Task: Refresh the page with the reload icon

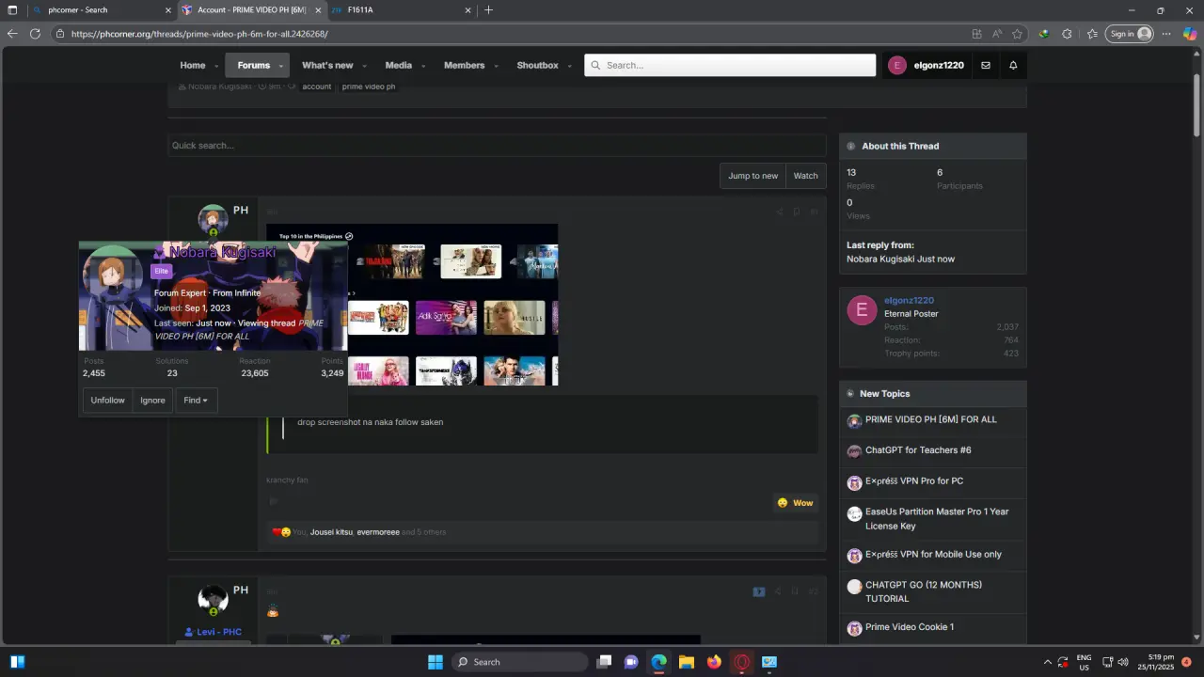Action: (x=35, y=34)
